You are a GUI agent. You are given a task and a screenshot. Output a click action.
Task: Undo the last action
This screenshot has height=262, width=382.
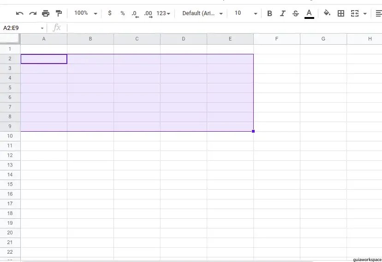point(19,13)
